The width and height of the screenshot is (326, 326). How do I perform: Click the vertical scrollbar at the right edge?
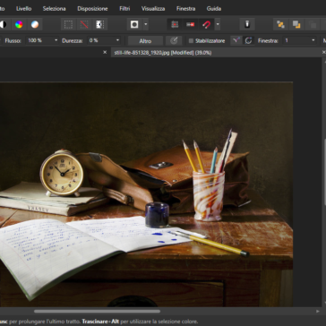click(x=324, y=172)
